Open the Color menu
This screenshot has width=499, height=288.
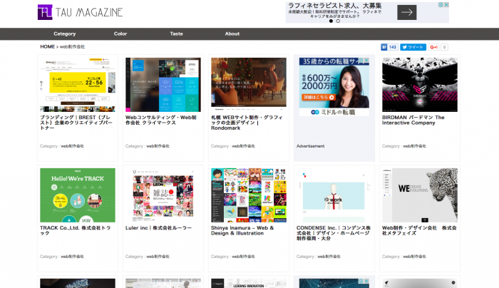pos(120,34)
